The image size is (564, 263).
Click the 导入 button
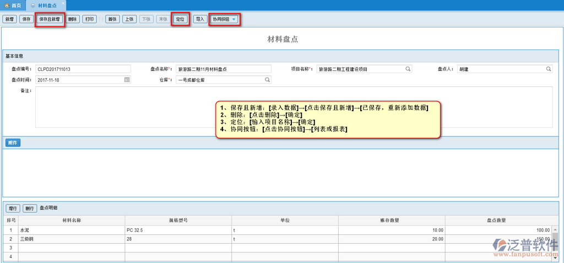pos(200,19)
